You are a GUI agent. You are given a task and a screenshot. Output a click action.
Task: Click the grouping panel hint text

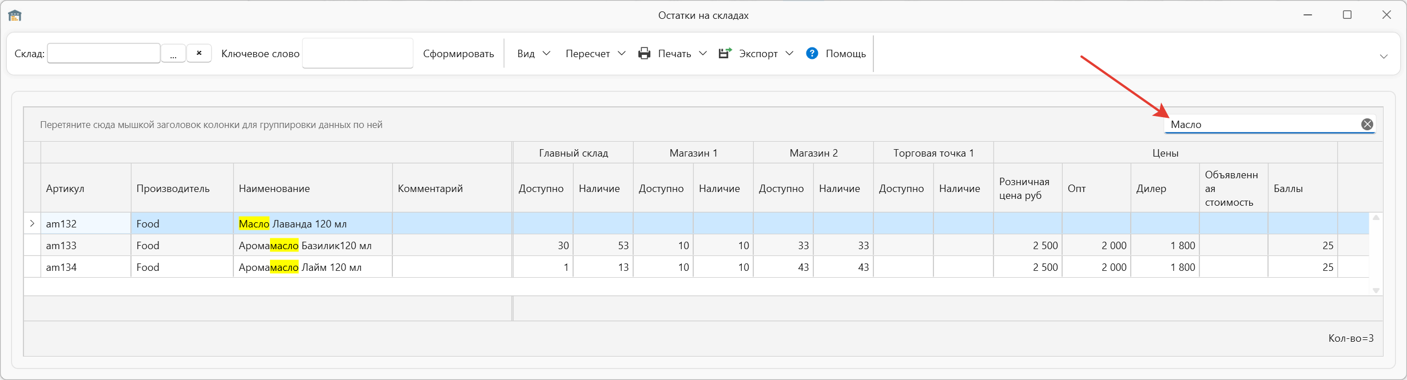pyautogui.click(x=211, y=125)
